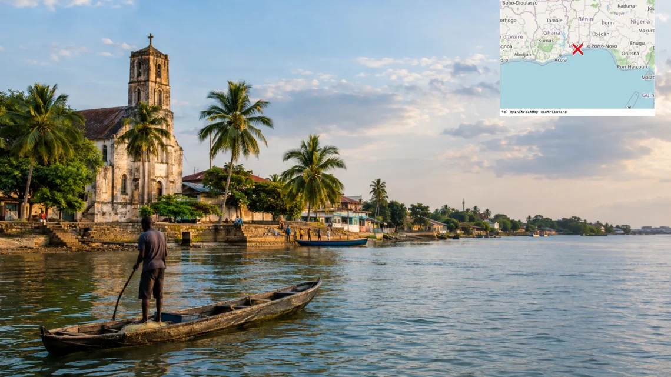Select the "Porto-Novo" label on the map
The height and width of the screenshot is (377, 671).
point(604,46)
